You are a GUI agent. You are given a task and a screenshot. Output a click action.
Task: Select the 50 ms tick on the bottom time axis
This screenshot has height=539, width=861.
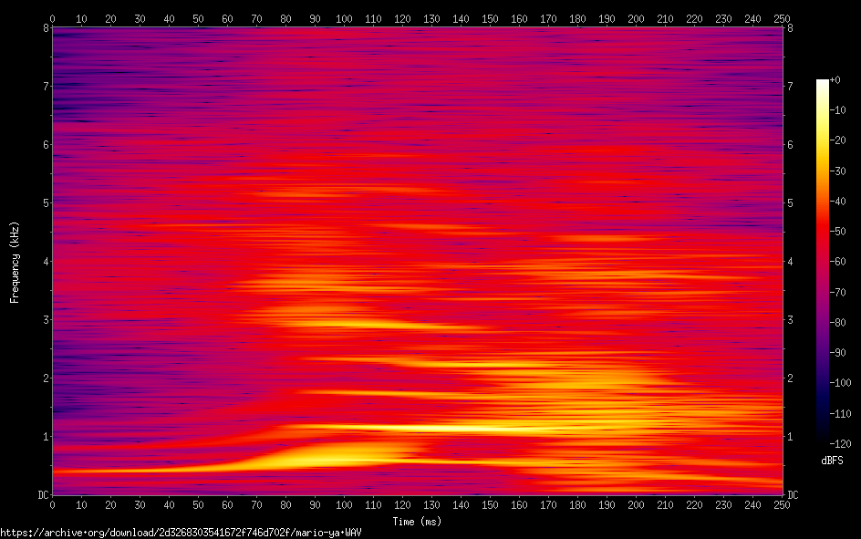click(x=198, y=504)
